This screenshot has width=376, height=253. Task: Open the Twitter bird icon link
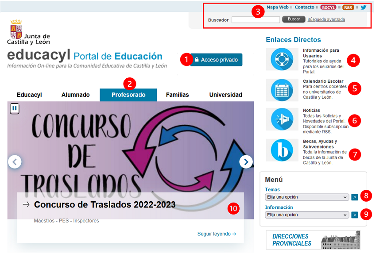tap(363, 7)
